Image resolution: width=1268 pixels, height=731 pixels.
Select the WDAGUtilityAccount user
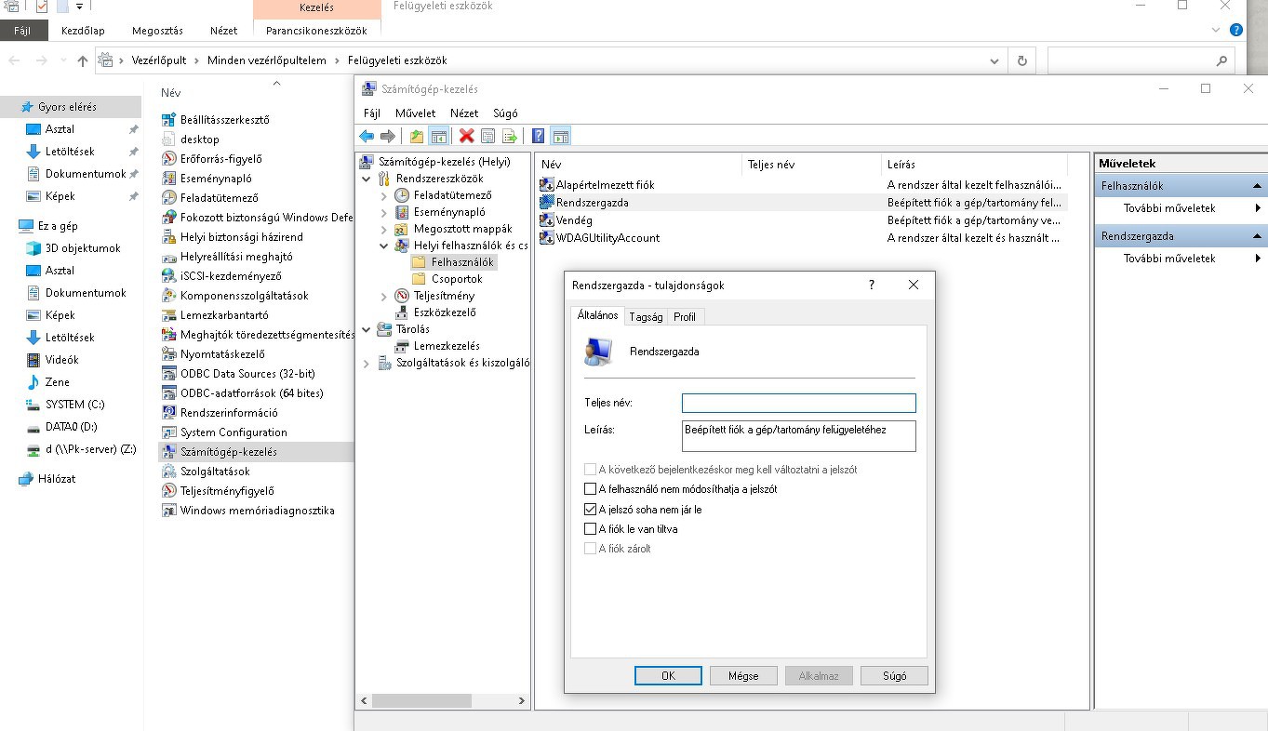tap(607, 238)
